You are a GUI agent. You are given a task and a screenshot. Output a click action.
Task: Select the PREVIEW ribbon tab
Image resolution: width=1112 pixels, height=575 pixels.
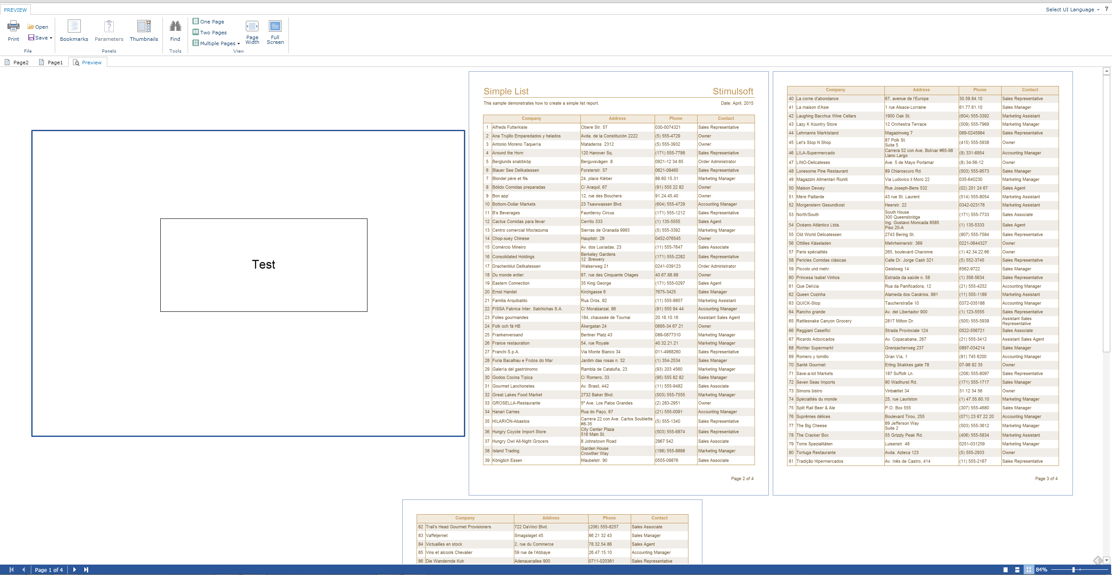(15, 10)
